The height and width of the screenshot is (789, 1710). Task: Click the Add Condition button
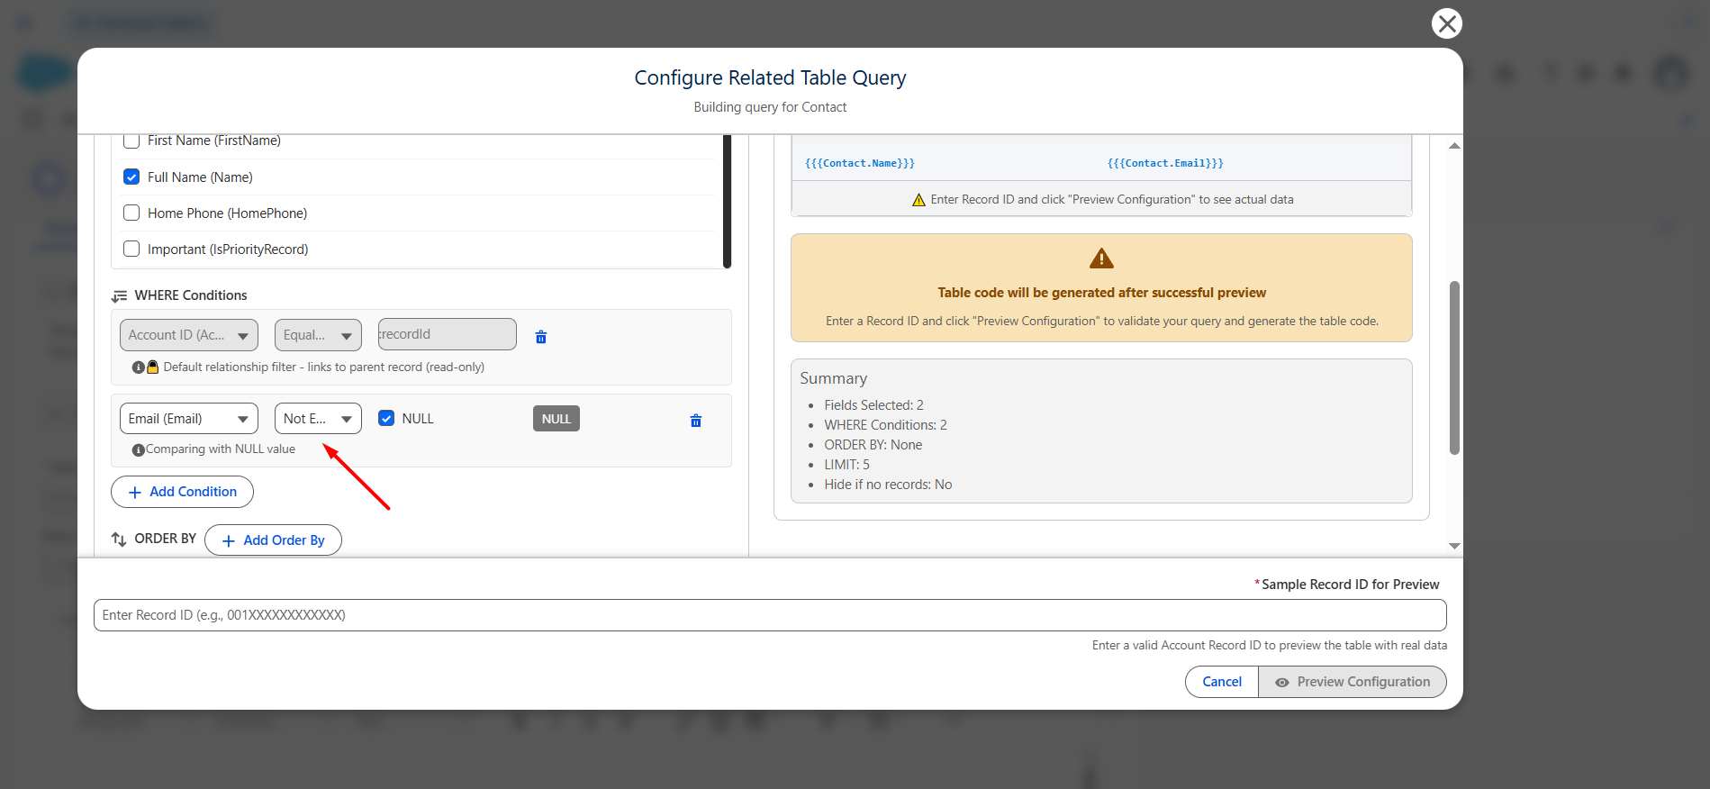coord(182,492)
